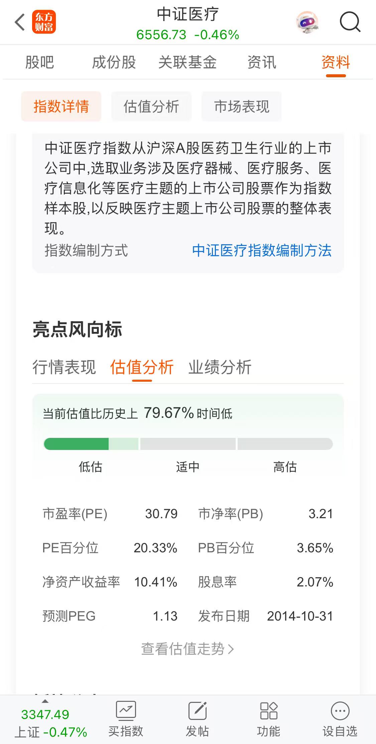Screen dimensions: 376x744
Task: Tap the 设自选 ellipsis icon
Action: pos(340,711)
